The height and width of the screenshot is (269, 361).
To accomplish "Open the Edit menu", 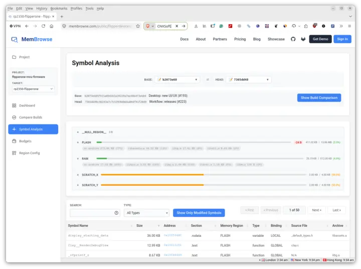I will pos(19,9).
